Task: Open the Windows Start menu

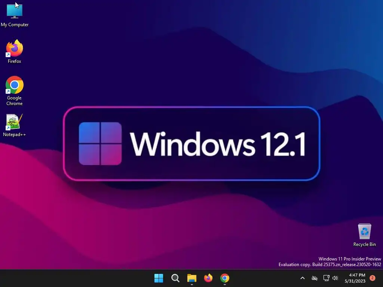Action: [159, 278]
